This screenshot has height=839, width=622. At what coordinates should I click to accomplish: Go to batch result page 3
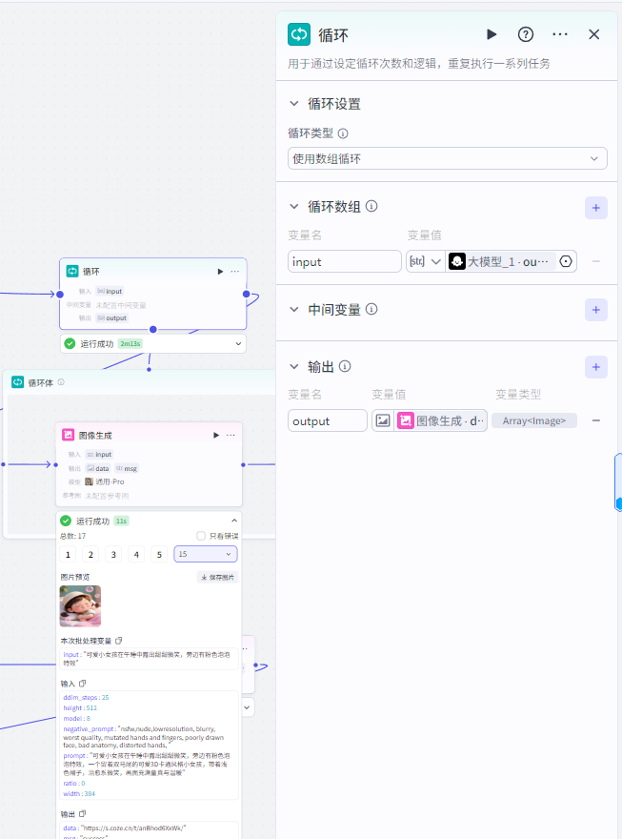tap(113, 554)
